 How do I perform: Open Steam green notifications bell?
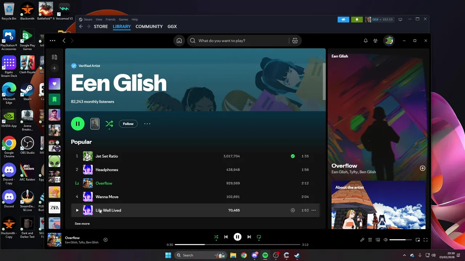(x=357, y=20)
